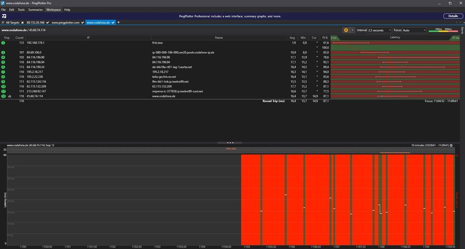
Task: Switch to the www.pingplotter.com tab
Action: point(66,22)
